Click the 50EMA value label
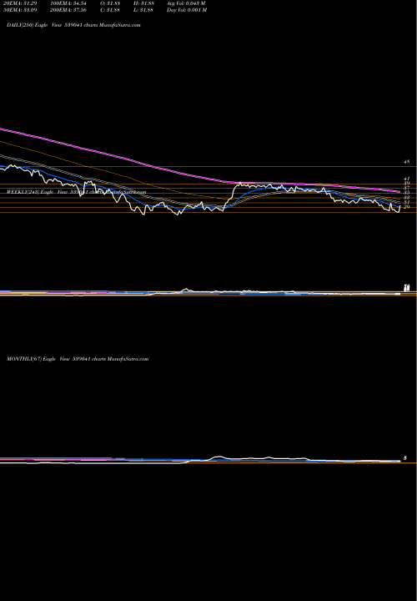This screenshot has width=417, height=601. point(18,10)
